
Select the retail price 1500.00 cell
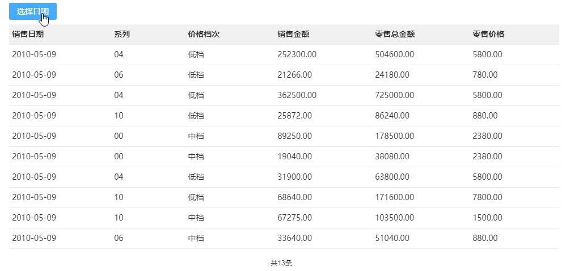[487, 218]
